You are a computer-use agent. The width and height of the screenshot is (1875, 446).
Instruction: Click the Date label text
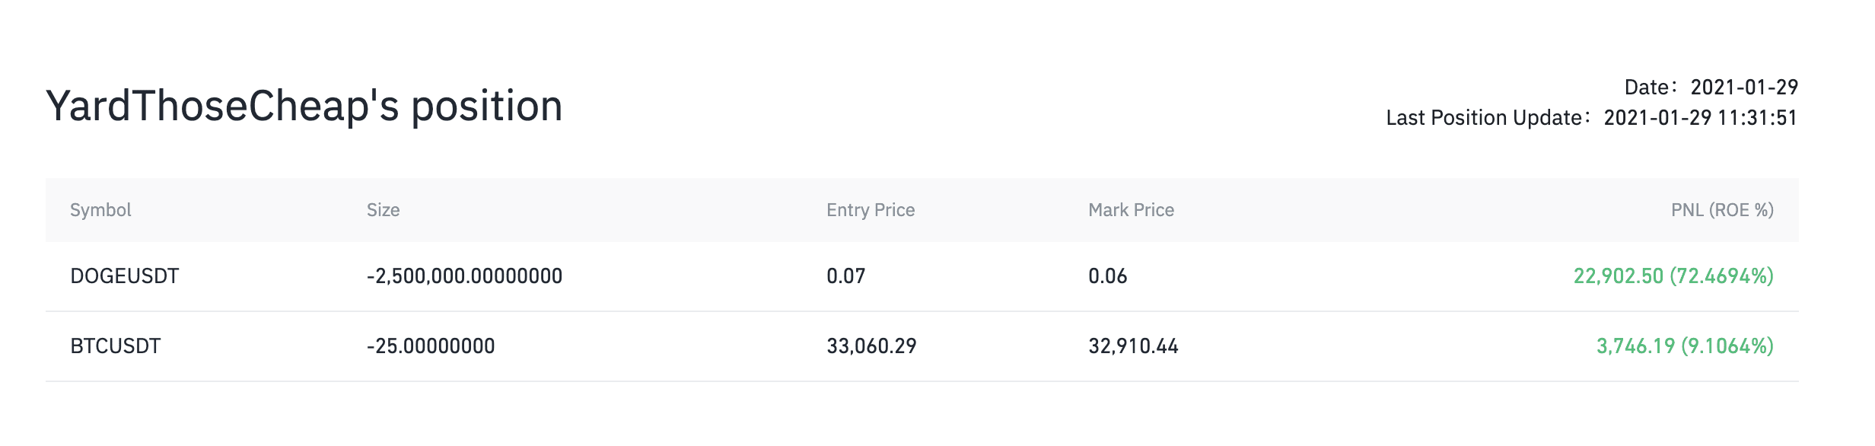pos(1647,88)
